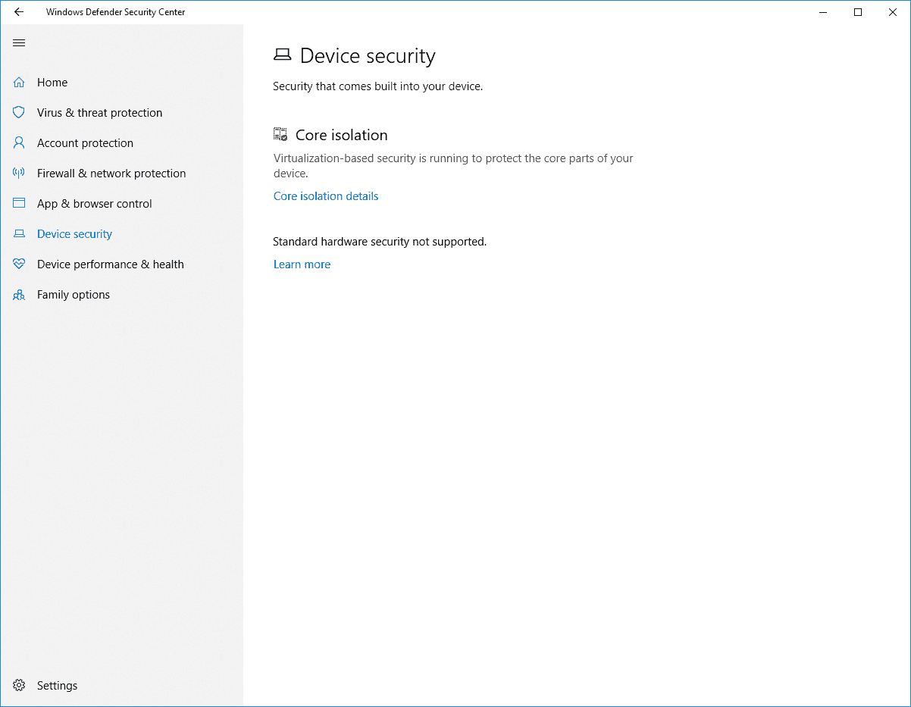
Task: Go to Home page
Action: (52, 82)
